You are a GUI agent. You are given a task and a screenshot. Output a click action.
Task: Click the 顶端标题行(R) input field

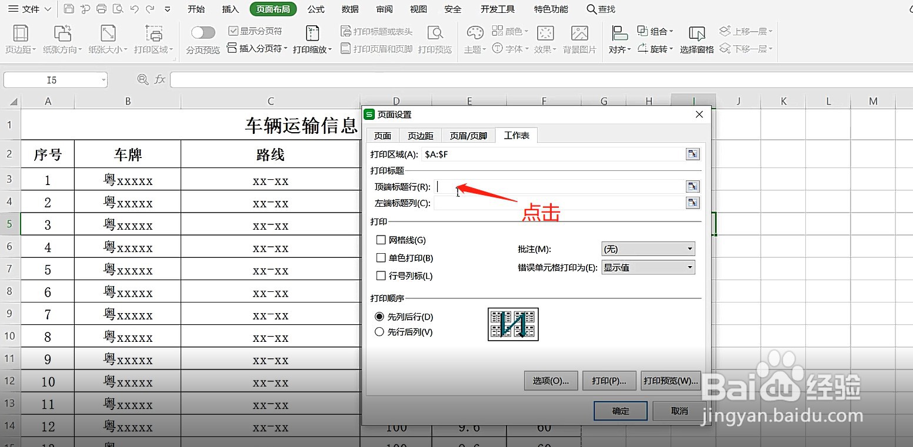559,187
